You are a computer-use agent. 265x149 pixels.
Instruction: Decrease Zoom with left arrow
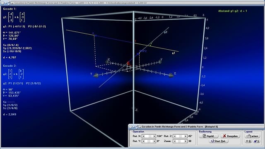pos(175,141)
